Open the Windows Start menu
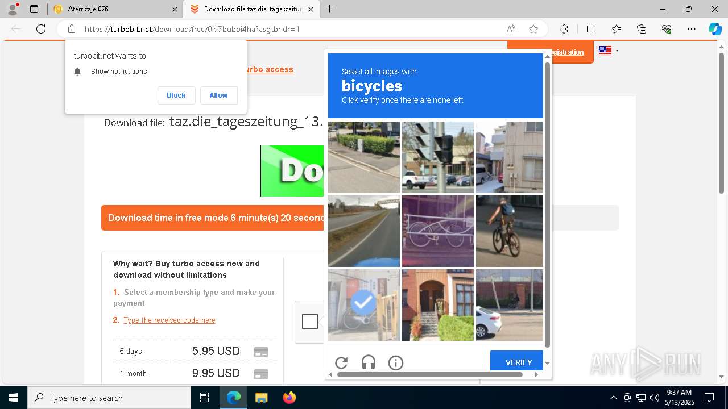Image resolution: width=728 pixels, height=409 pixels. click(x=14, y=398)
